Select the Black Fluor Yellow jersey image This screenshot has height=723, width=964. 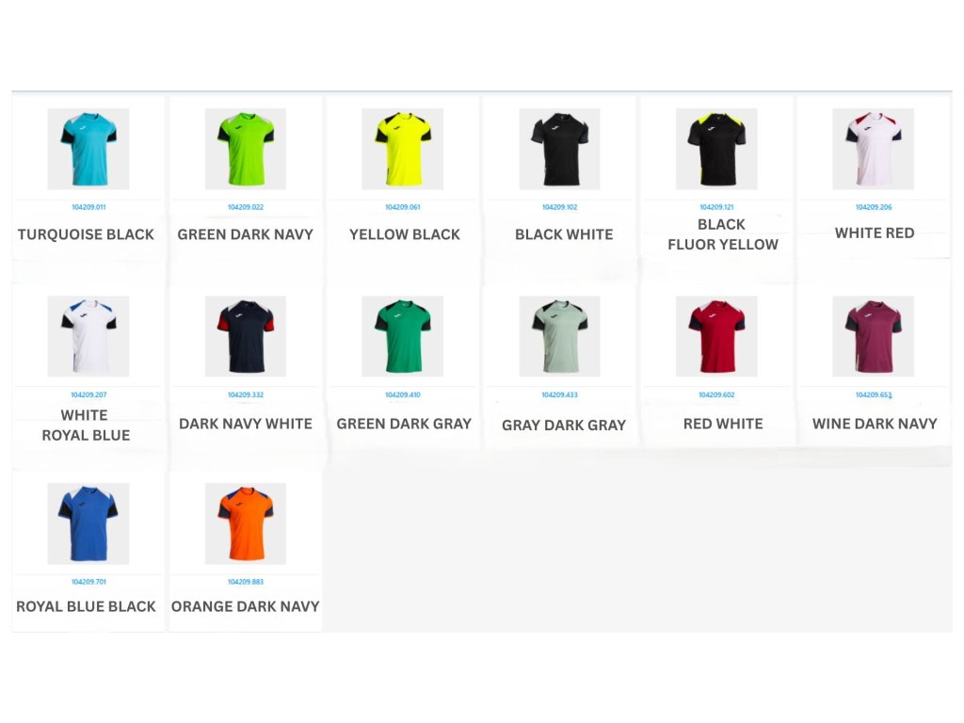click(716, 149)
